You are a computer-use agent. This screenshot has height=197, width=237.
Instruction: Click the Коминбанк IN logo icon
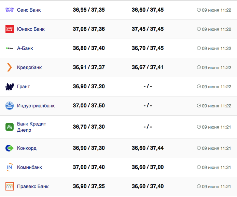pos(10,167)
